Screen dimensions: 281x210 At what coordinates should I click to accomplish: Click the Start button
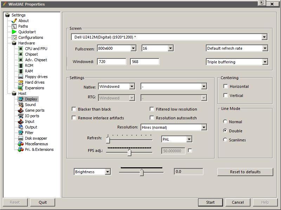click(210, 202)
